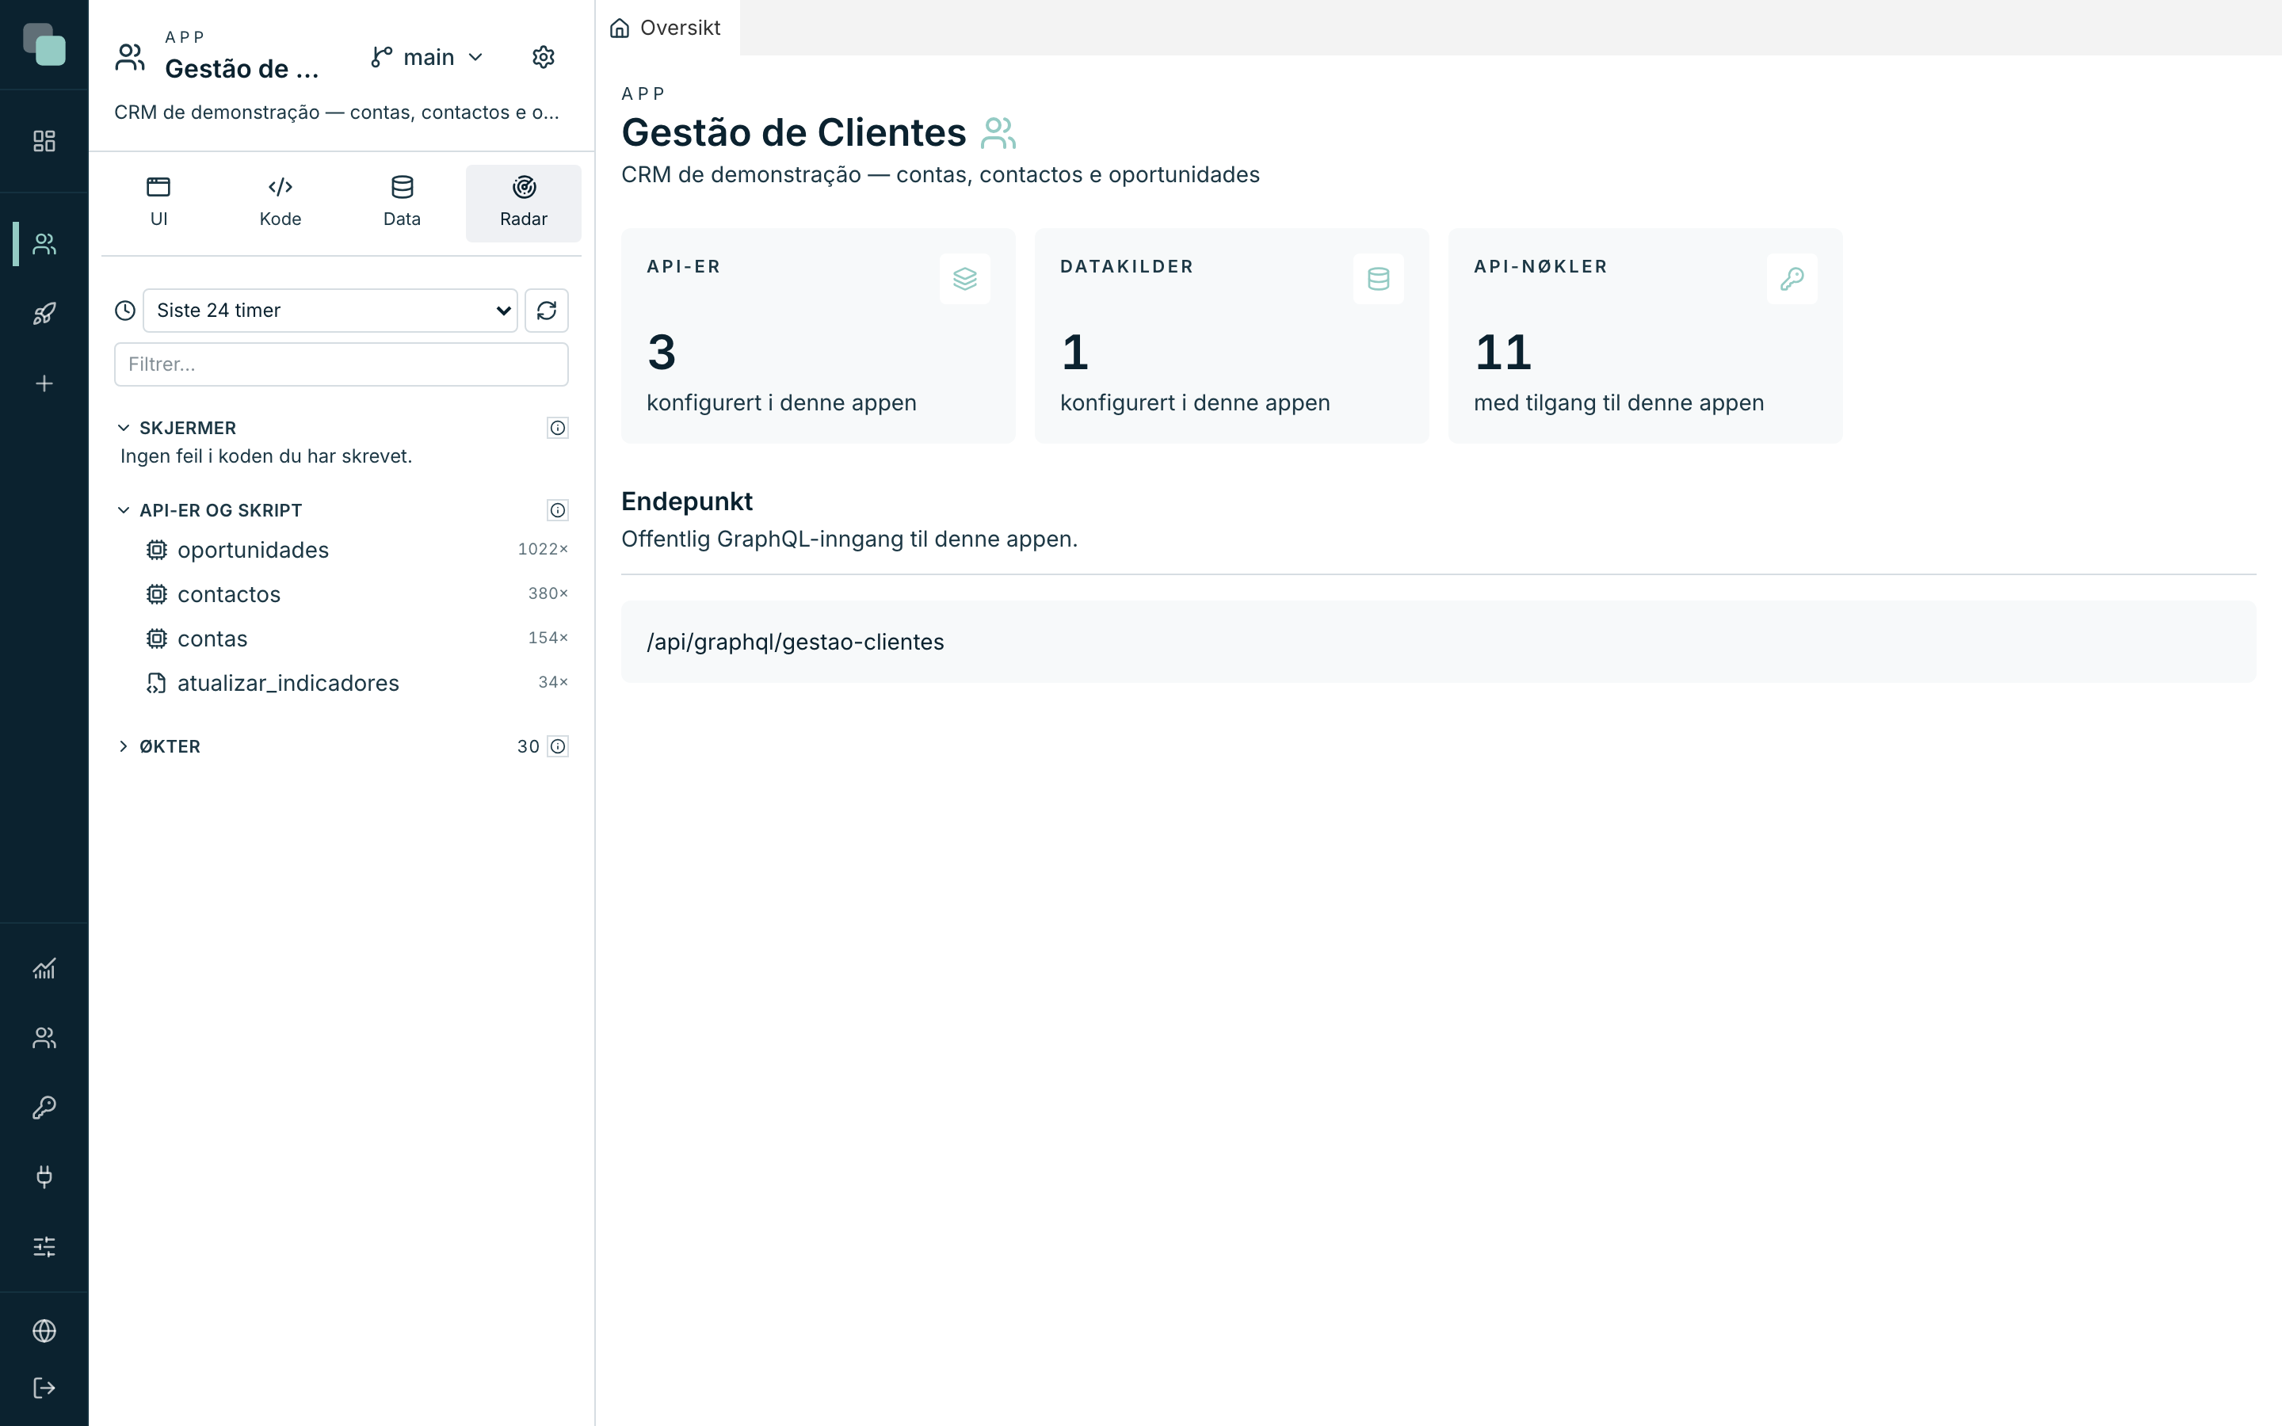Open the dashboard grid icon in sidebar
The image size is (2282, 1426).
pos(44,142)
